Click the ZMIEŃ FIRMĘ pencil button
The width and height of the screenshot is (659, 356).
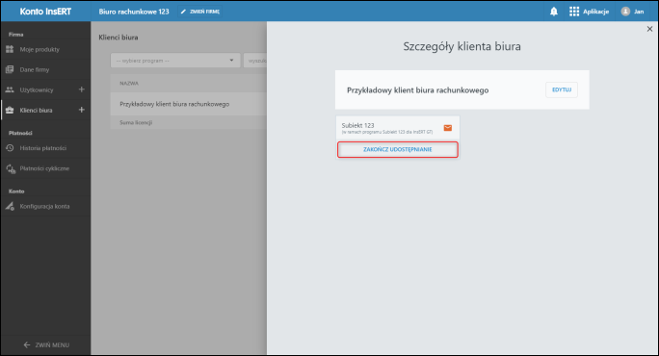point(200,12)
